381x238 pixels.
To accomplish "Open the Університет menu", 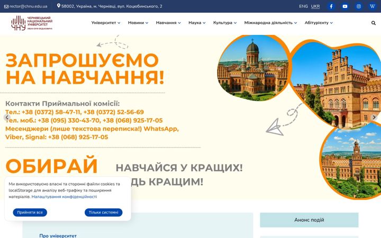I will (104, 23).
